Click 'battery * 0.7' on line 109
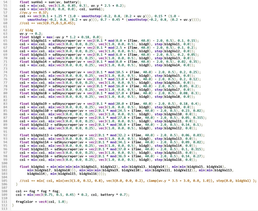 tap(113, 195)
